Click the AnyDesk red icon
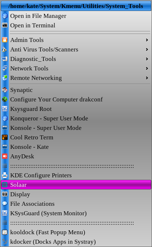 click(5, 156)
